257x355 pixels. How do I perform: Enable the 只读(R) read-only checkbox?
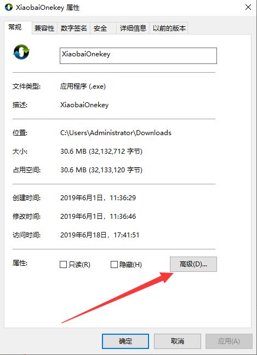coord(63,264)
